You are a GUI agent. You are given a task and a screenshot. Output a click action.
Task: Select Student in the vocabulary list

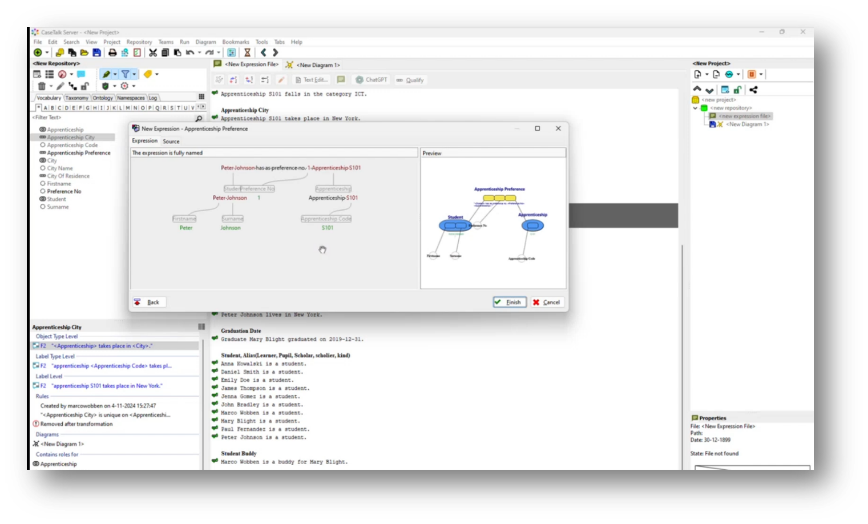pyautogui.click(x=53, y=199)
